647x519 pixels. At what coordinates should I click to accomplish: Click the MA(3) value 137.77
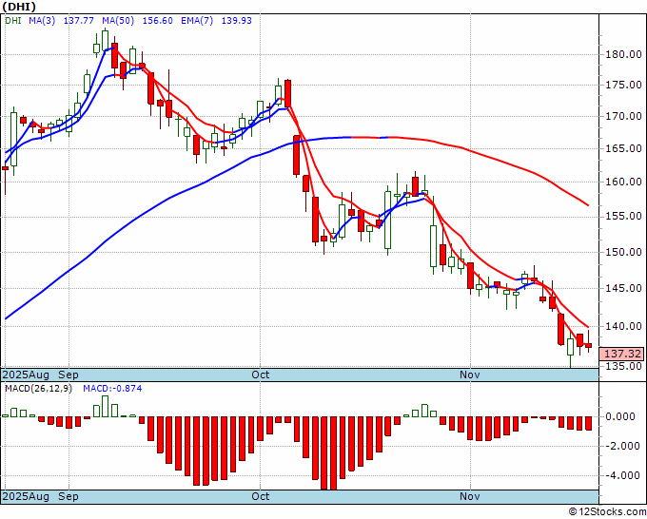click(x=78, y=21)
